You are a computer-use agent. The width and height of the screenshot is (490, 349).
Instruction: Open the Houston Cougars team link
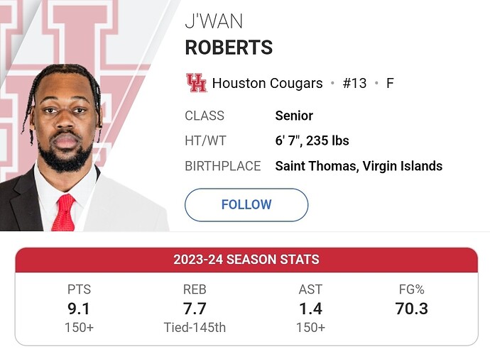click(x=267, y=83)
